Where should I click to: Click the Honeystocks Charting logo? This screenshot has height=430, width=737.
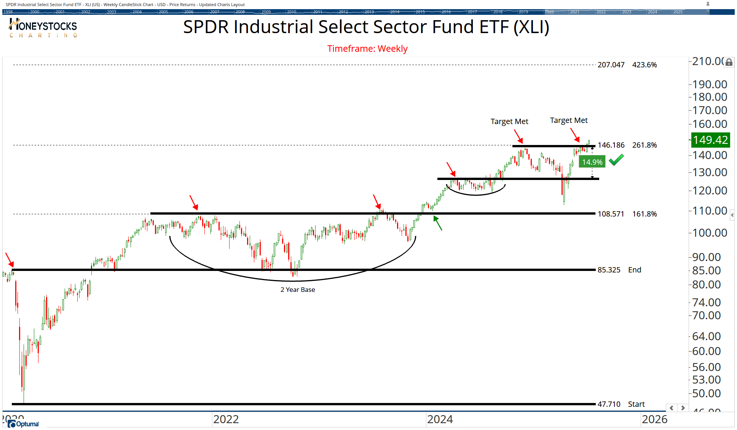42,28
